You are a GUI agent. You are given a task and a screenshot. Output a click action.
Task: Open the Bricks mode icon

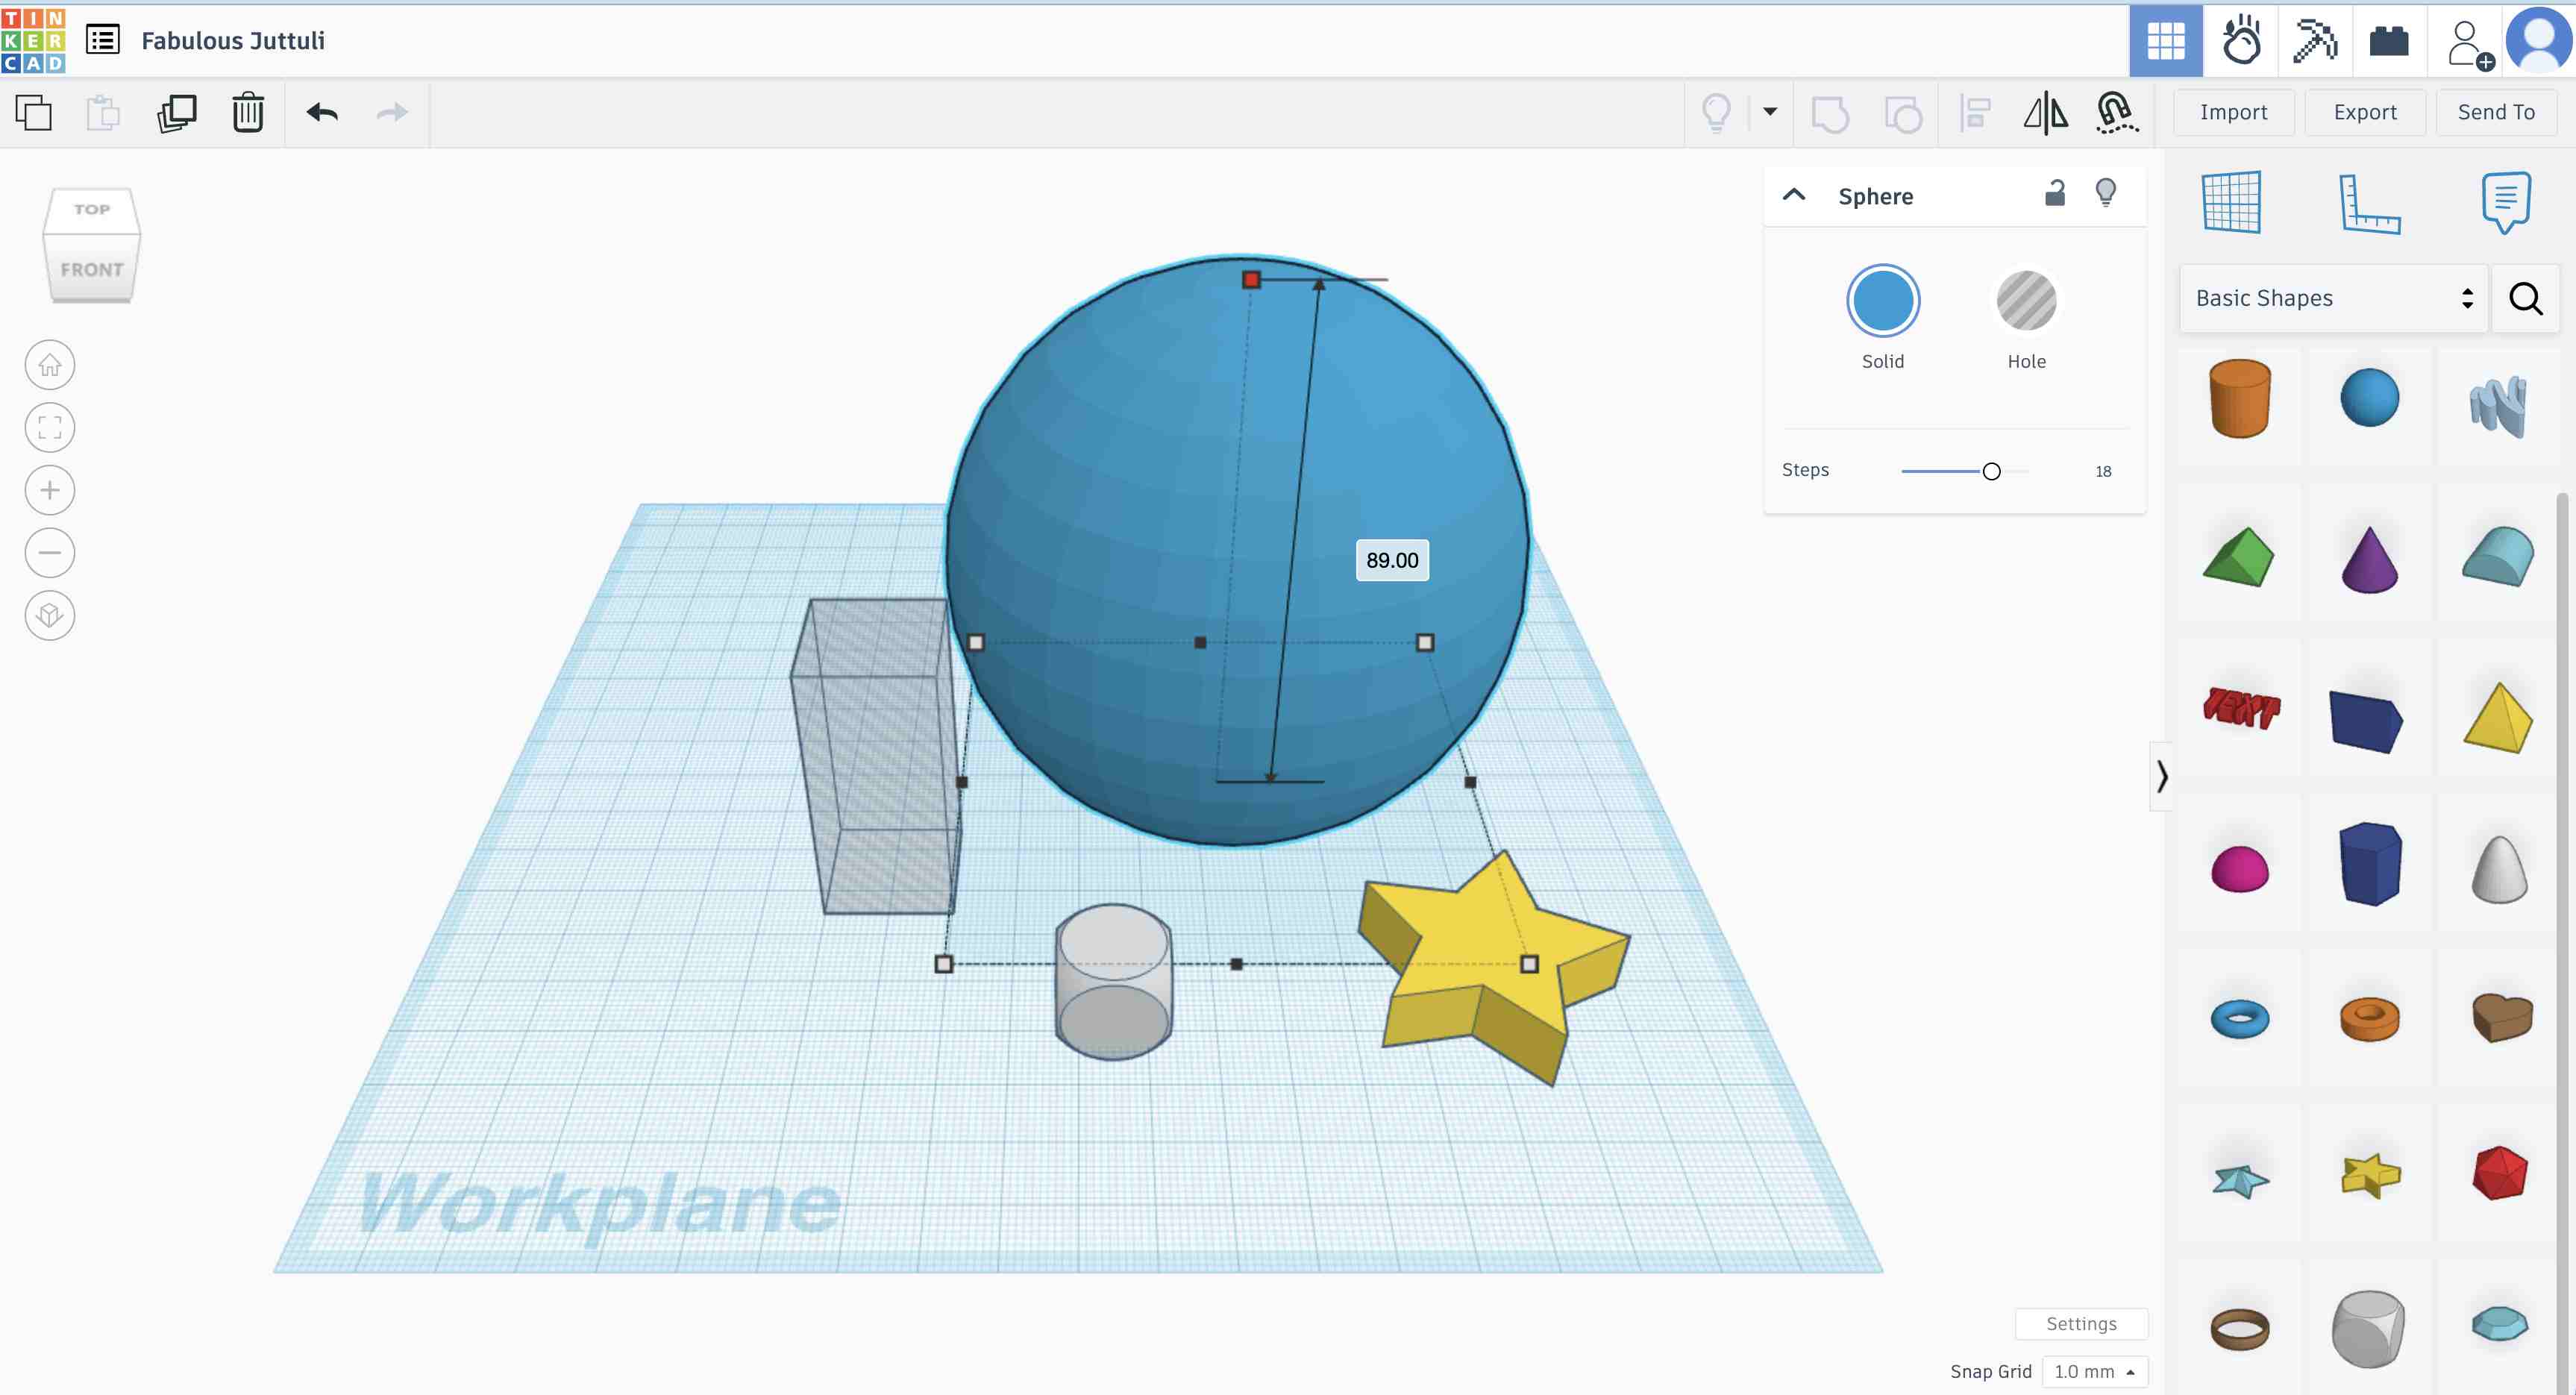coord(2389,41)
